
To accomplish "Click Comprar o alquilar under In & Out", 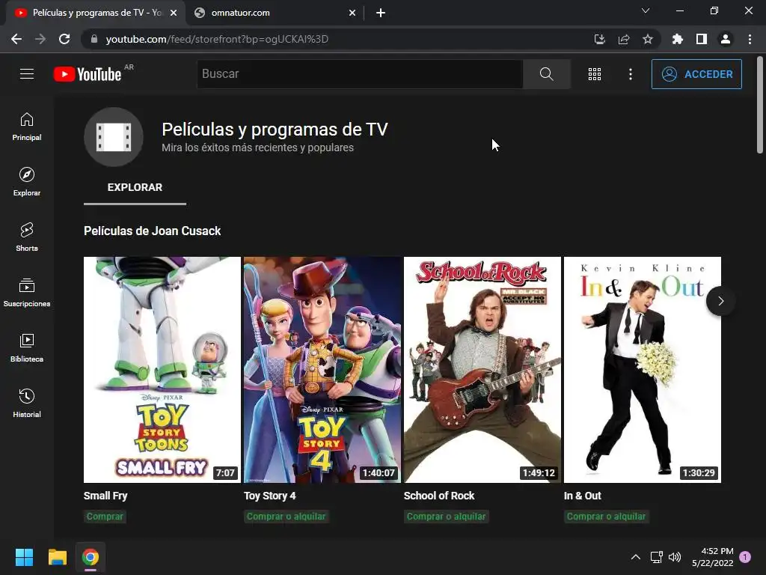I will 606,517.
